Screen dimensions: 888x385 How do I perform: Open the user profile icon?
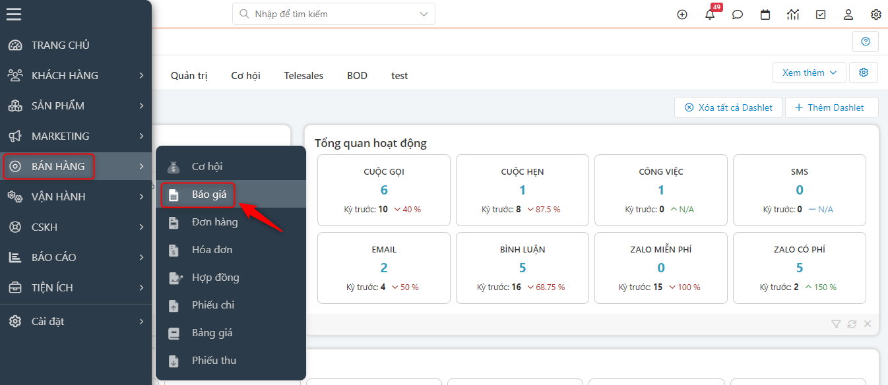[x=848, y=14]
